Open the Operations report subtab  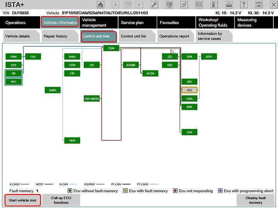[x=176, y=36]
